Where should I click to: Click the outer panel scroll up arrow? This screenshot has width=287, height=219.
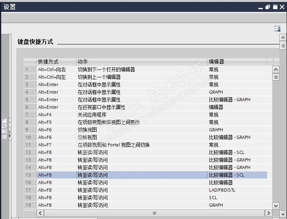tap(283, 38)
